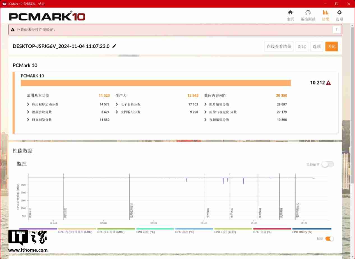The image size is (355, 259).
Task: Open the 选项 gear settings icon
Action: (x=339, y=13)
